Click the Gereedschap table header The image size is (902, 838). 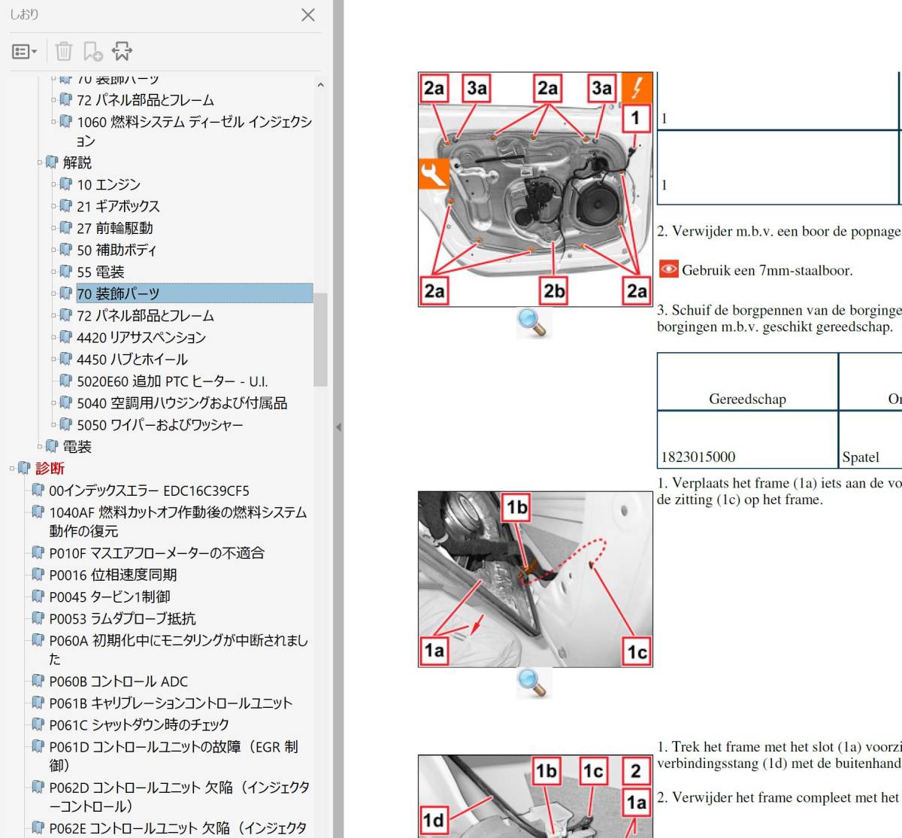(x=747, y=382)
